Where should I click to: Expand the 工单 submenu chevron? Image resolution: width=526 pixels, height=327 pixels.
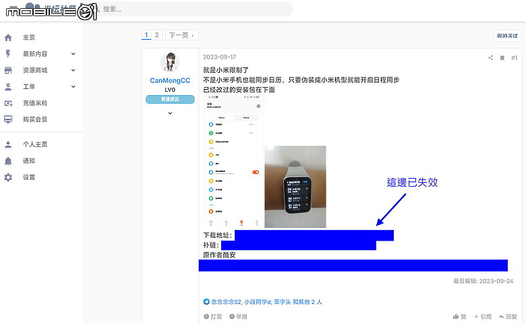coord(73,86)
